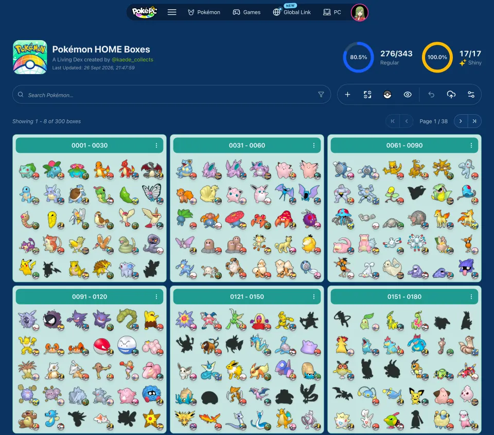Open the user avatar profile menu
The width and height of the screenshot is (494, 435).
pos(360,12)
